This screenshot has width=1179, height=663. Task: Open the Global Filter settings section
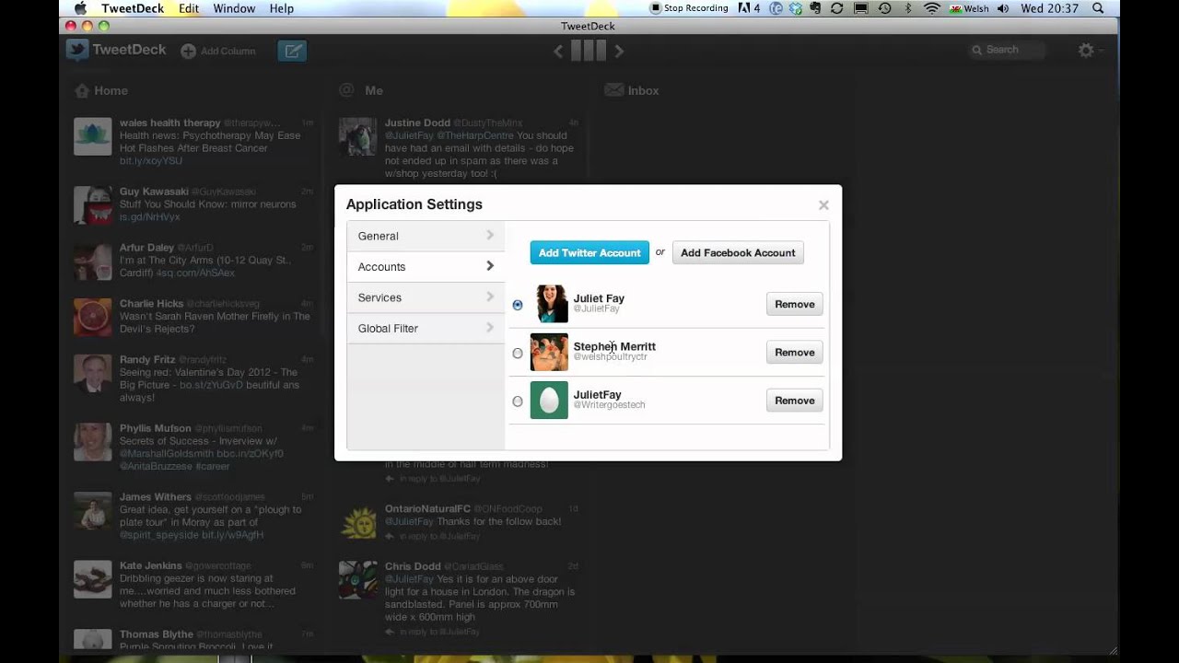[426, 328]
